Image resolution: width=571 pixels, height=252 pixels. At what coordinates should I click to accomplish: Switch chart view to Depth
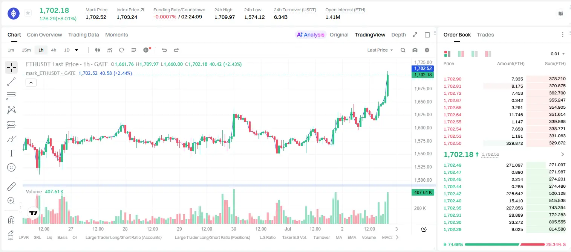(x=398, y=35)
